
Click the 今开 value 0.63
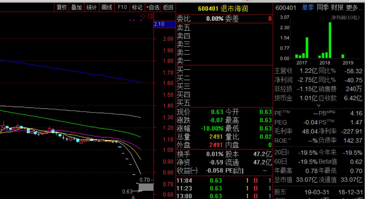pyautogui.click(x=266, y=112)
